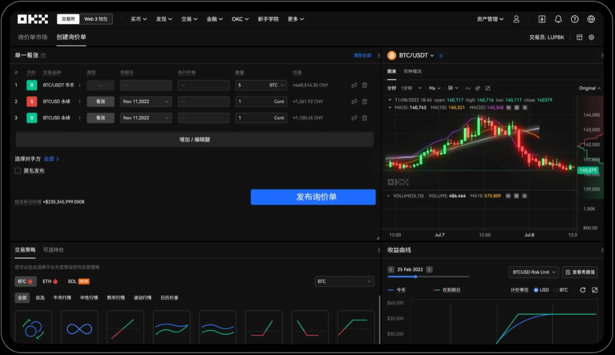Viewport: 615px width, 355px height.
Task: Click the 全部 counterparty link
Action: (x=51, y=159)
